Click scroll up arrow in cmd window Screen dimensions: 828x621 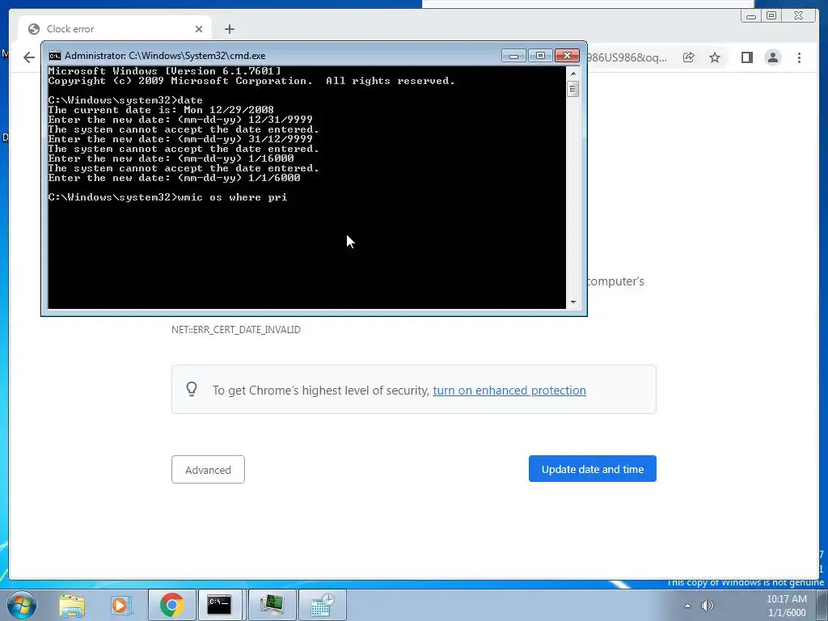tap(573, 74)
